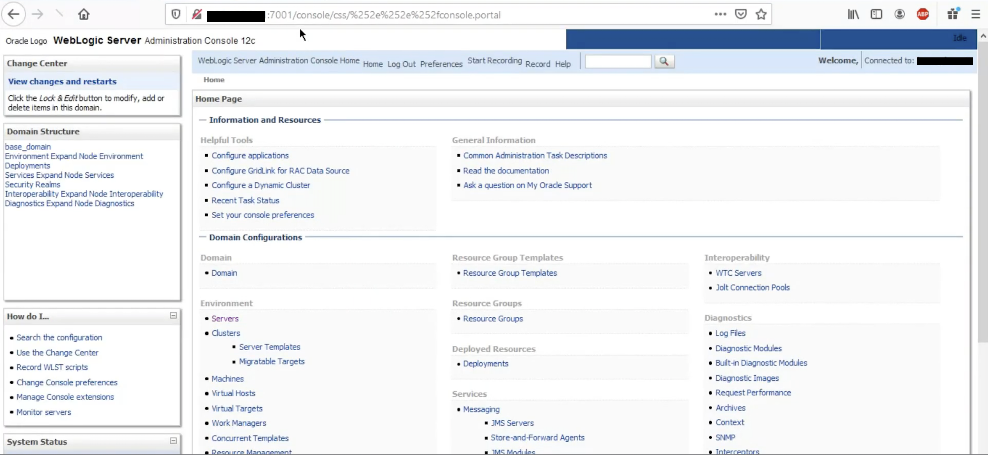Click Ask a question on My Oracle Support
The width and height of the screenshot is (988, 455).
527,185
